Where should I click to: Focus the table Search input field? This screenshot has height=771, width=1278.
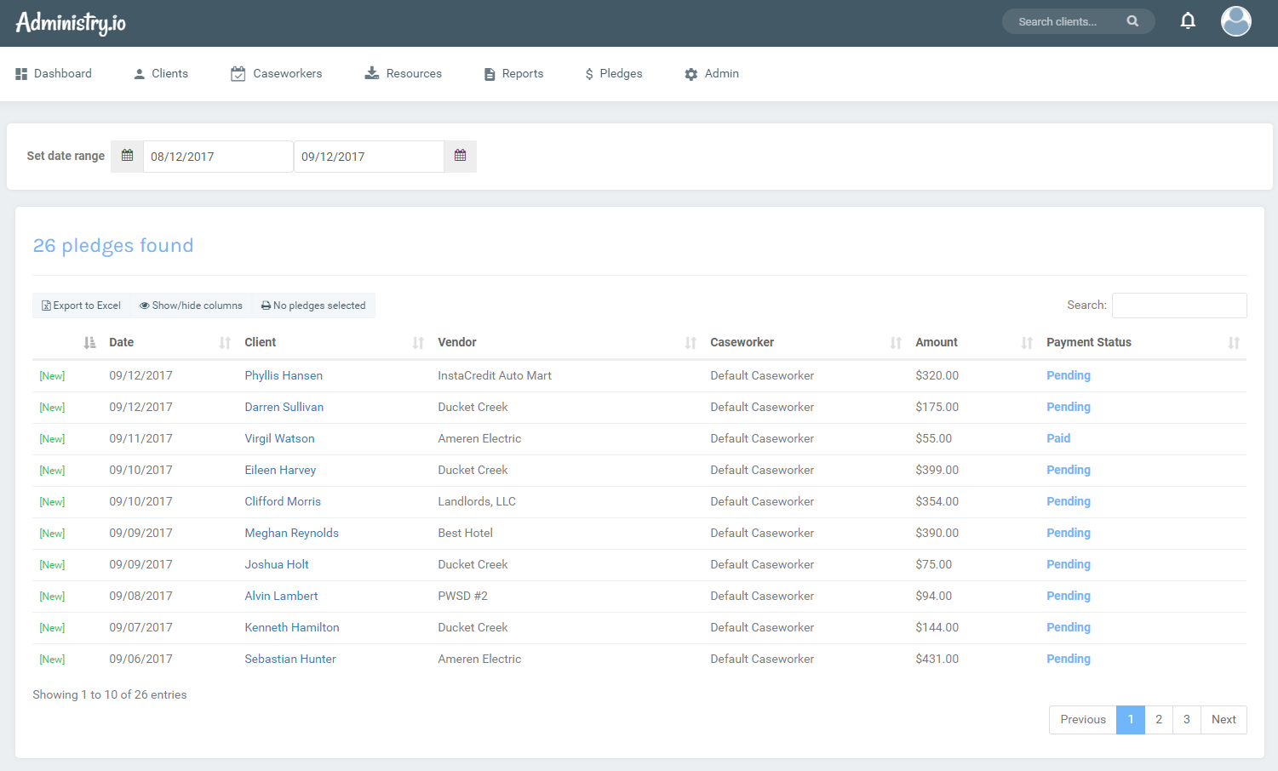1178,306
